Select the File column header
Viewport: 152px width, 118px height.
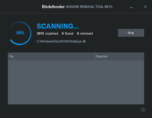point(51,56)
